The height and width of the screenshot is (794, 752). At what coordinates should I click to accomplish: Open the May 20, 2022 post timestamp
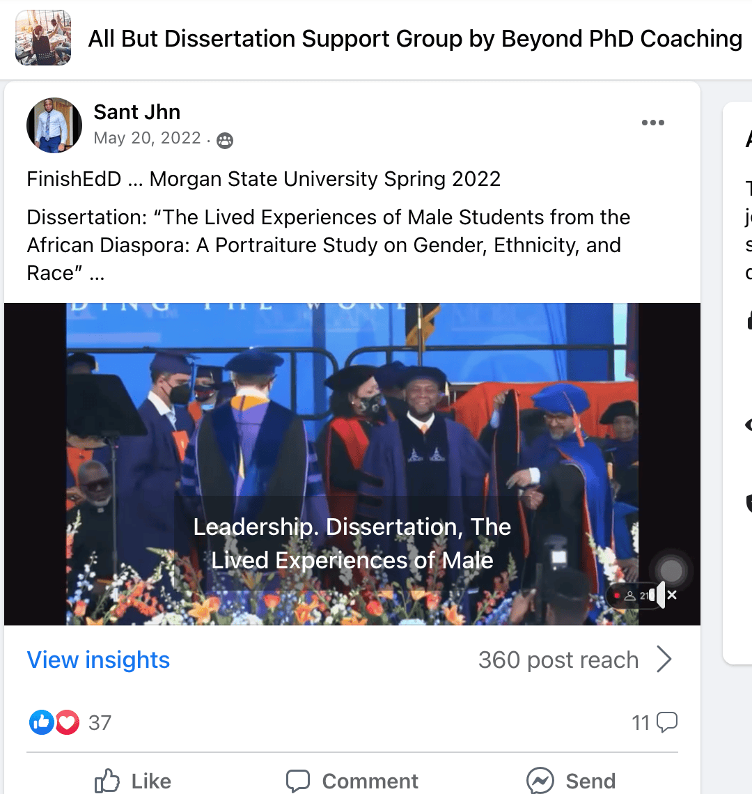pos(147,138)
